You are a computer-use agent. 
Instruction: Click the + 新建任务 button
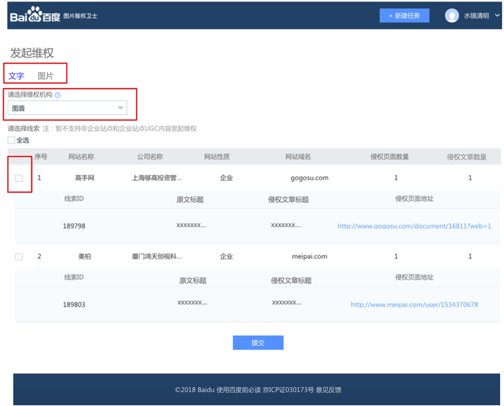(404, 16)
